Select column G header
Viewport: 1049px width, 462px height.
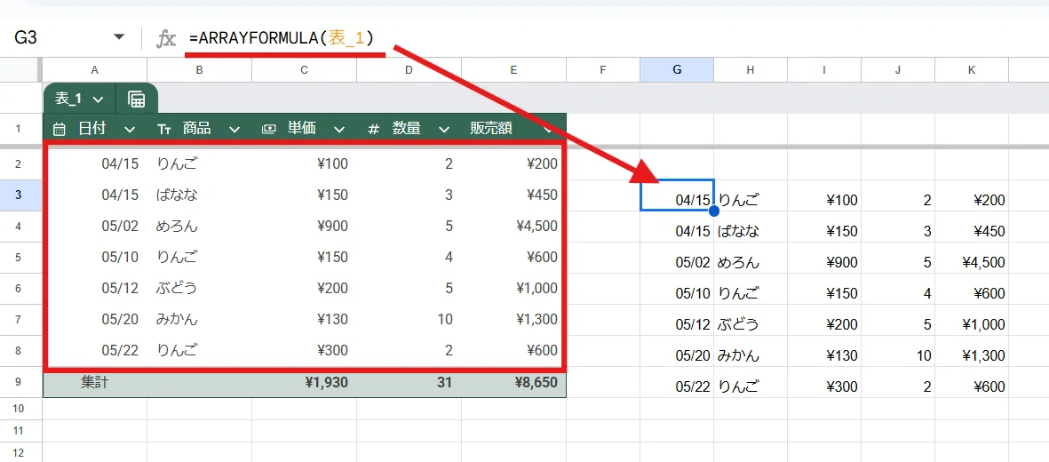677,69
